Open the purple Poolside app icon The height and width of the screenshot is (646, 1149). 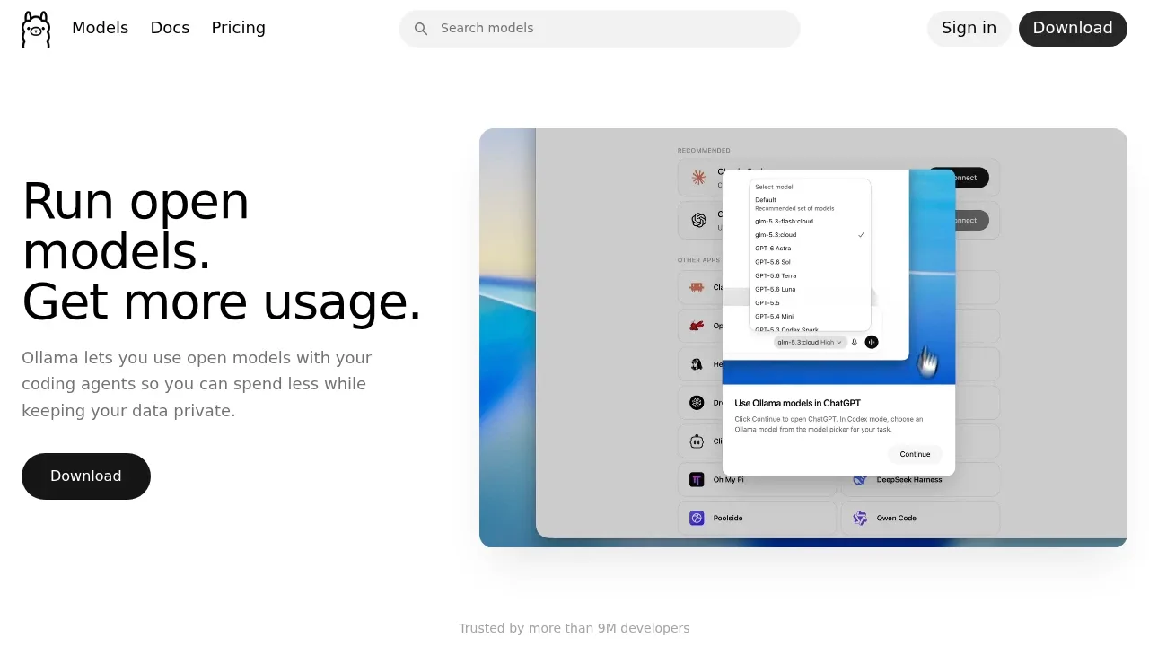tap(697, 518)
